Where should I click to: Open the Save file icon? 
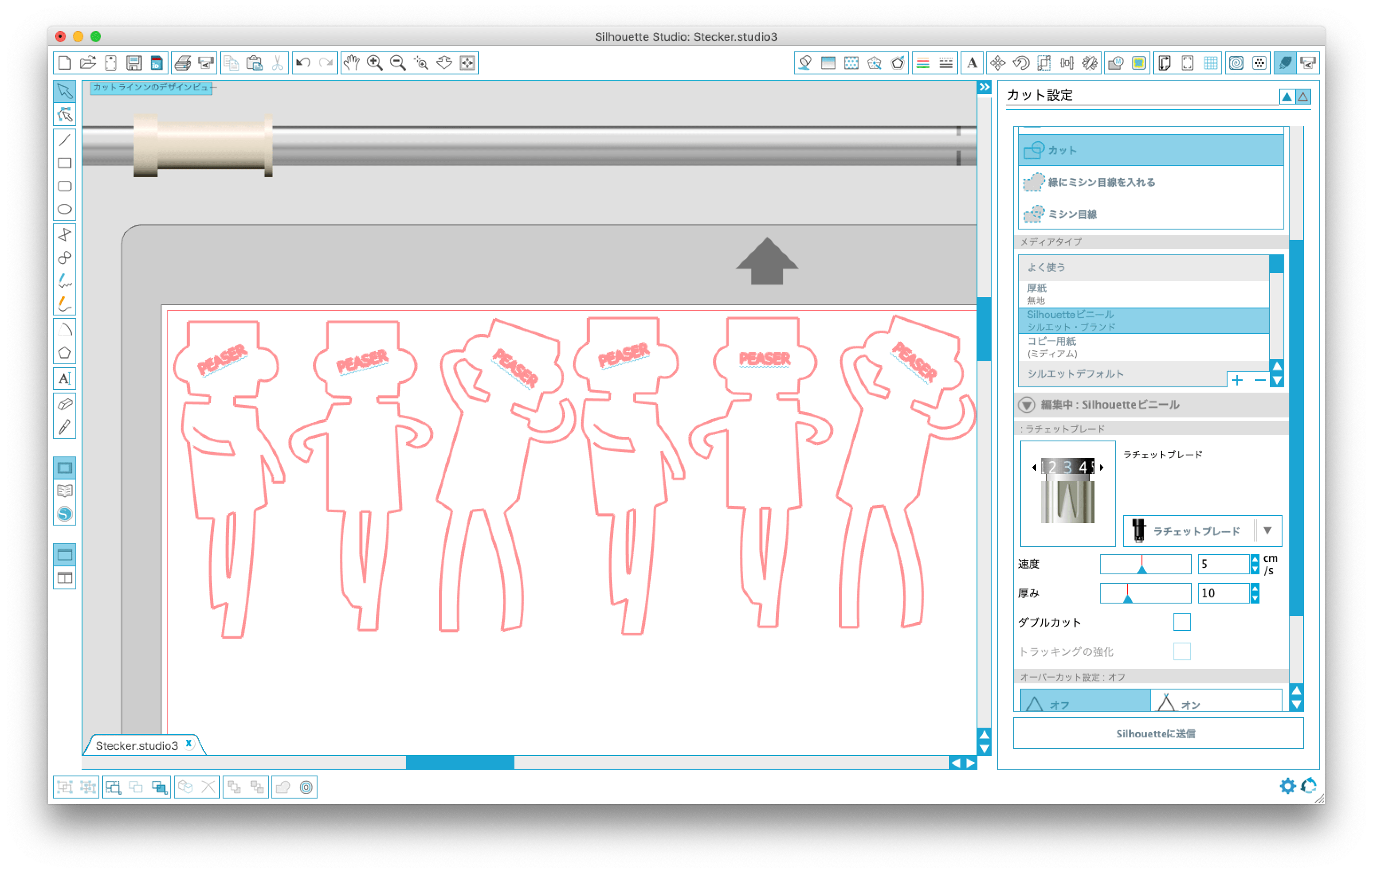pos(133,62)
